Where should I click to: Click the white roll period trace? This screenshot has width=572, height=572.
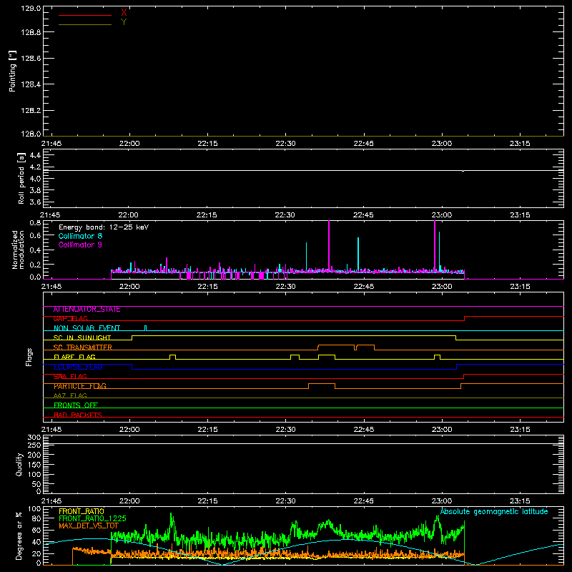tap(303, 170)
